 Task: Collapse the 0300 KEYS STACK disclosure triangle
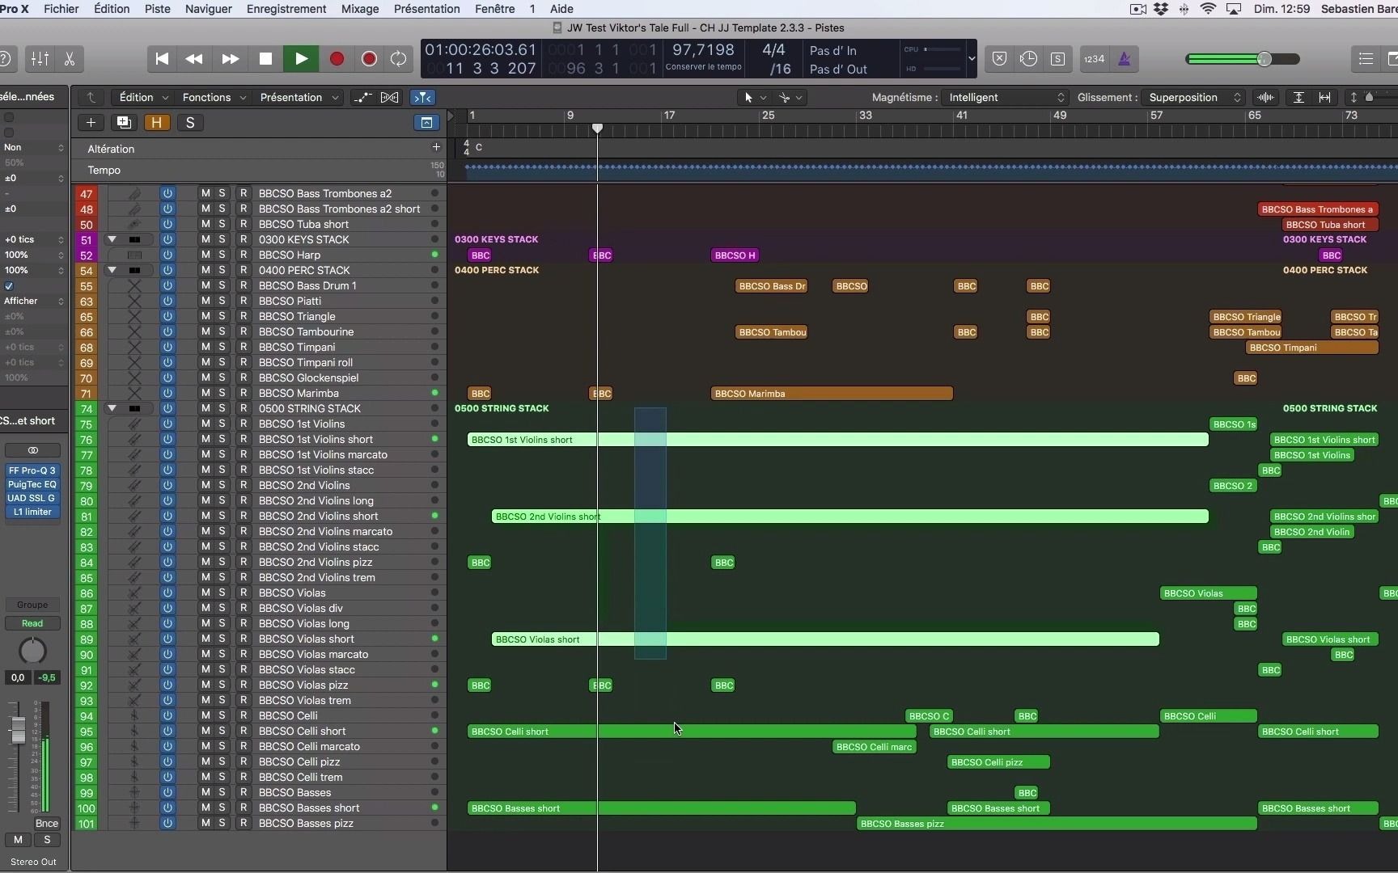pos(112,239)
